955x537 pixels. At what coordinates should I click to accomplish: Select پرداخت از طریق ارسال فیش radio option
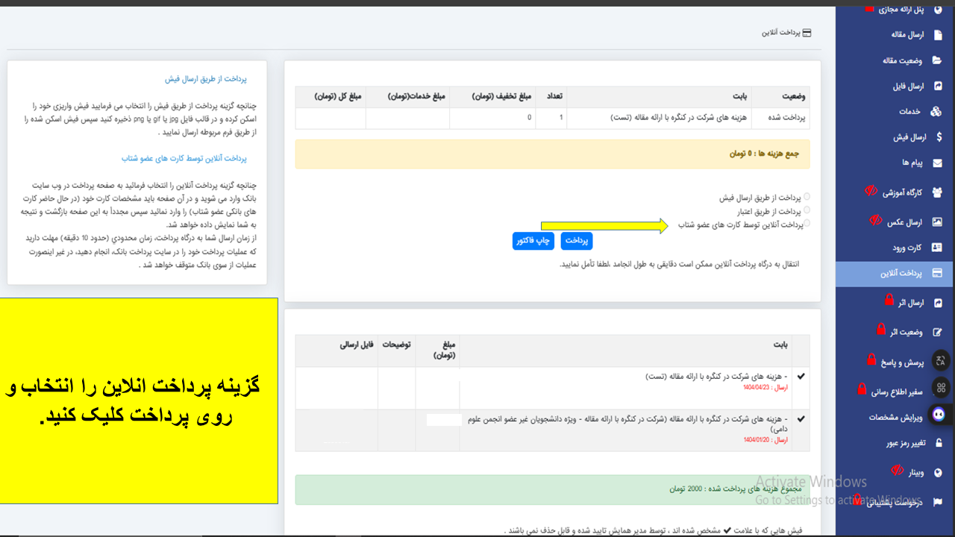(807, 197)
